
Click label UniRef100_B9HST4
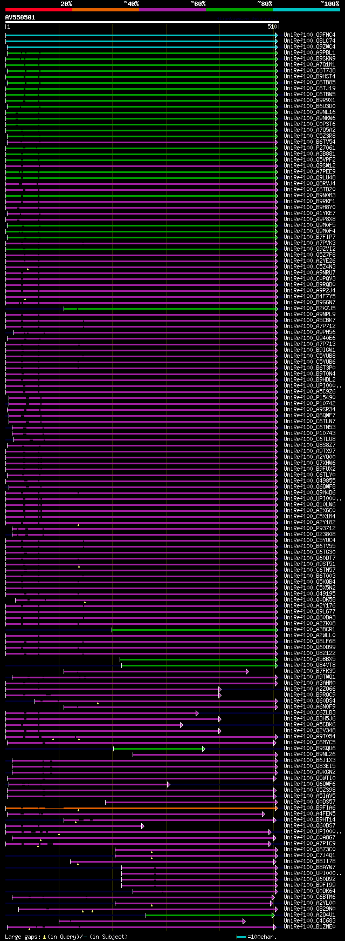click(x=309, y=77)
